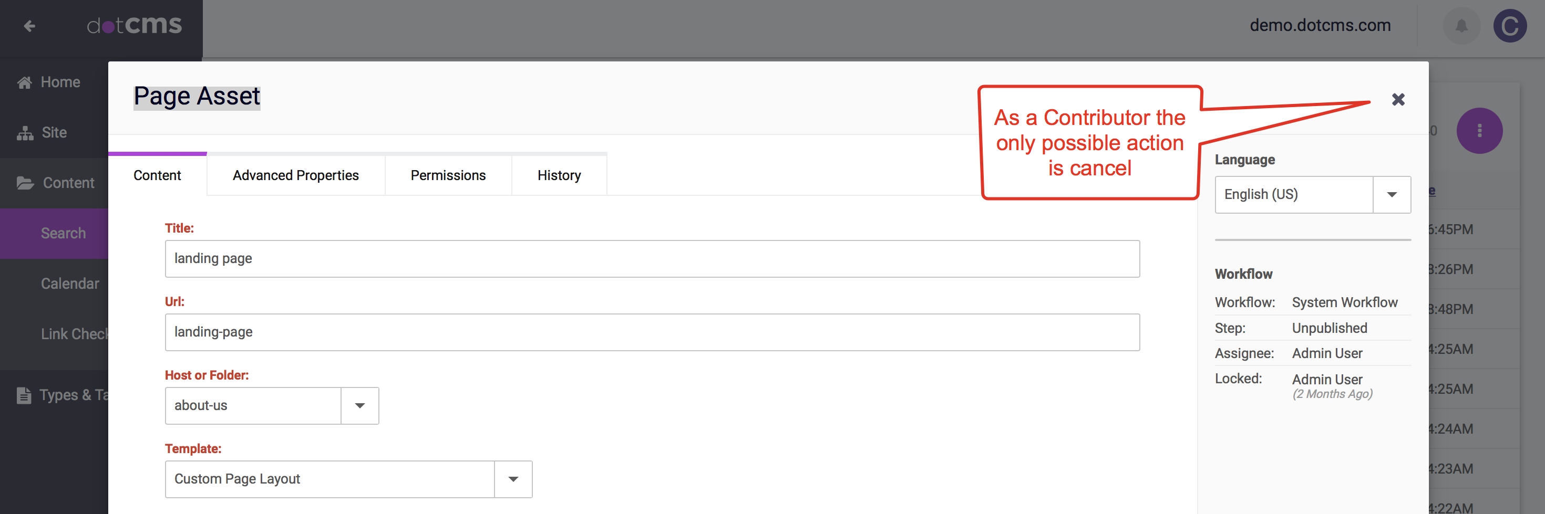Click the Template: label
Screen dimensions: 1545x514
[193, 449]
